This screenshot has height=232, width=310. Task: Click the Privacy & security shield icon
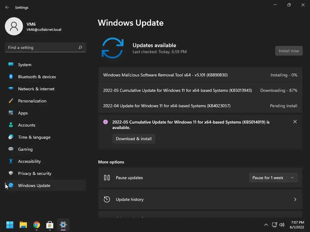point(11,173)
